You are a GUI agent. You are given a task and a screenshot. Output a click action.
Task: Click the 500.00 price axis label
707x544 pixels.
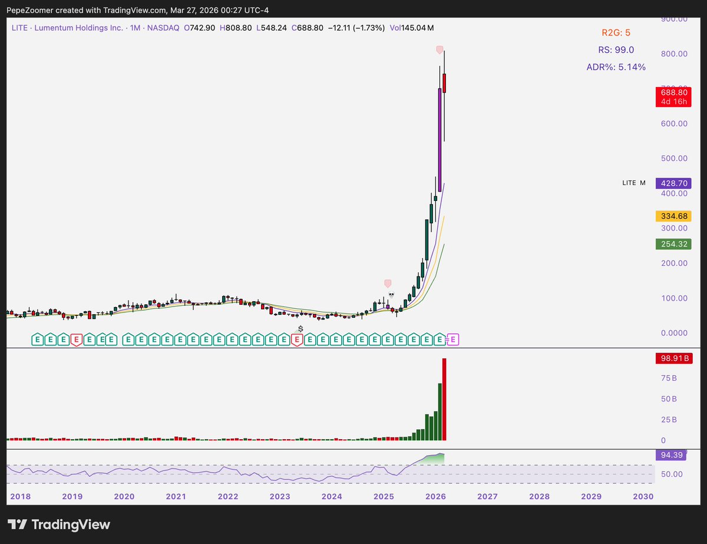674,158
